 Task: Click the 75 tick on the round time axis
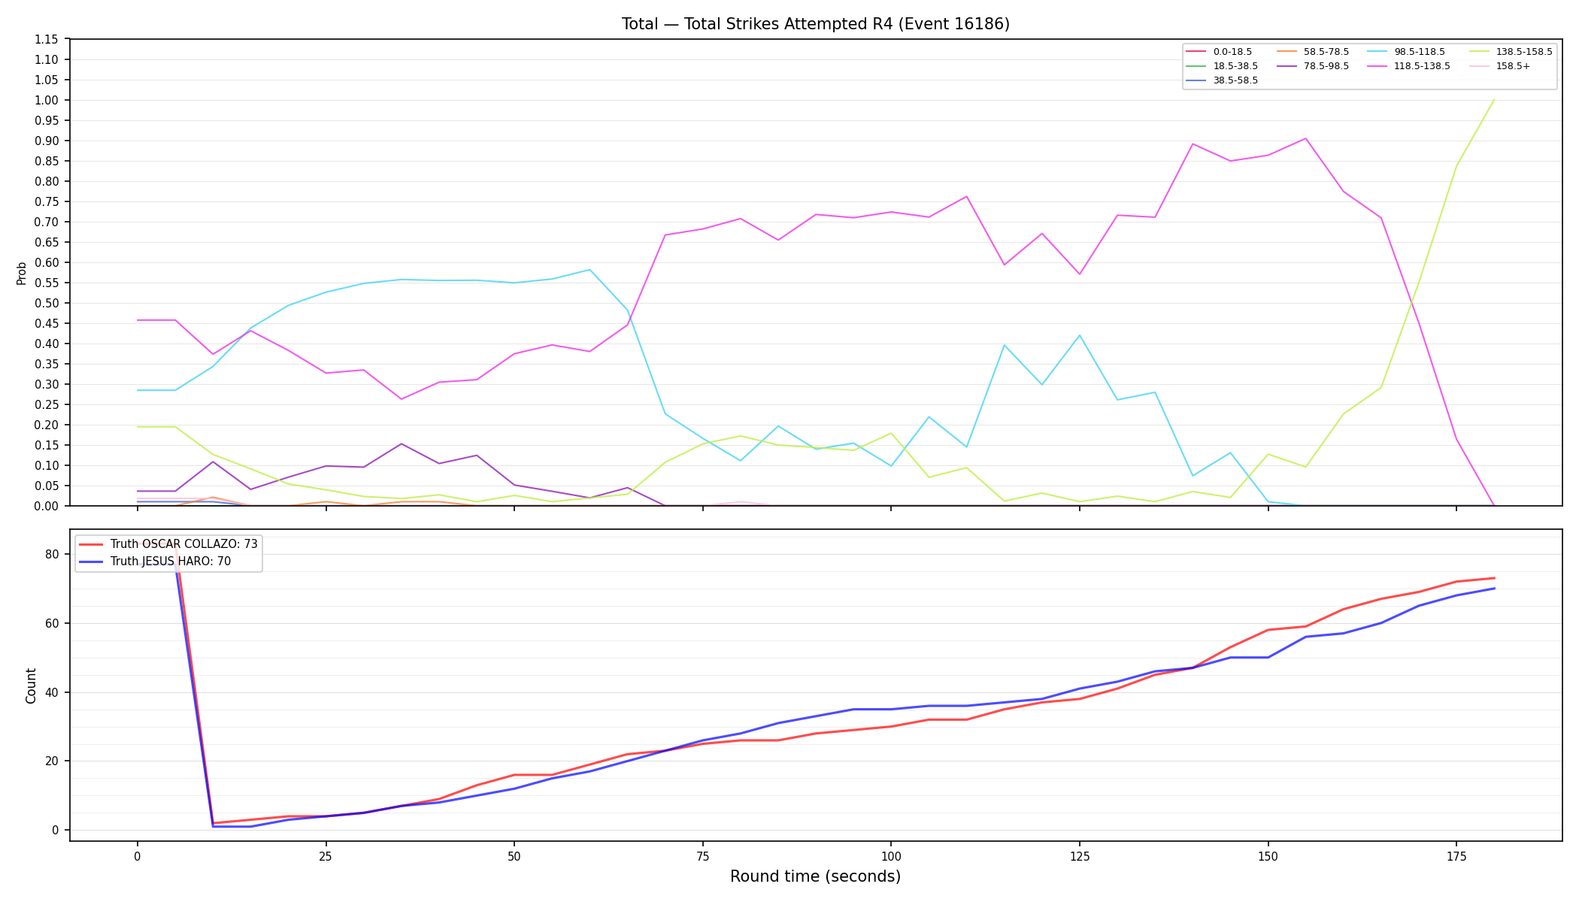[702, 856]
